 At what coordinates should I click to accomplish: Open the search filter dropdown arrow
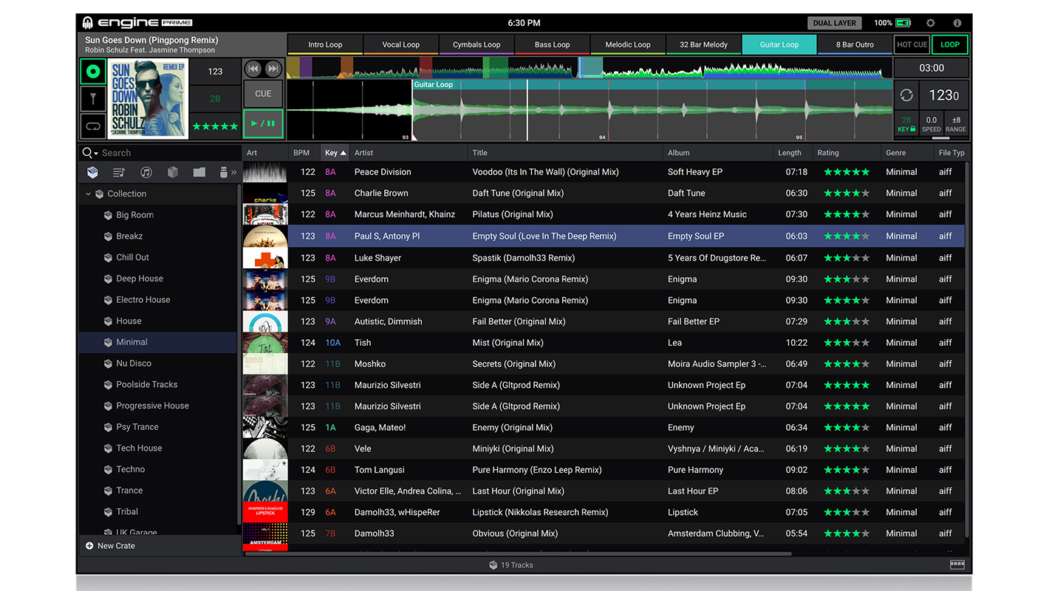pos(96,154)
